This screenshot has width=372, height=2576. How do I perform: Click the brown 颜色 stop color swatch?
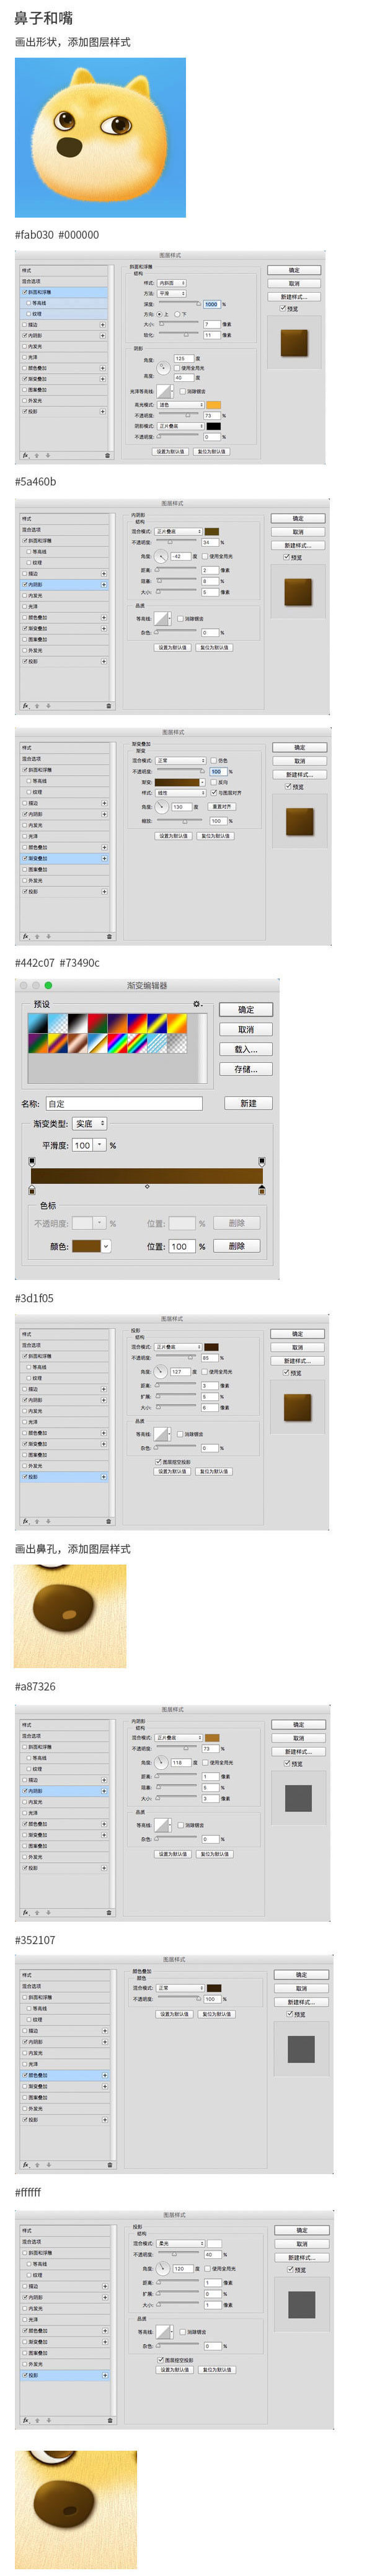click(86, 1246)
